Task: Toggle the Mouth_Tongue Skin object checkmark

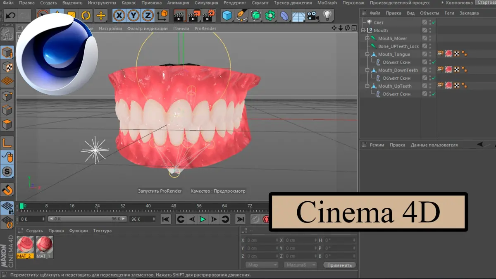Action: [433, 62]
